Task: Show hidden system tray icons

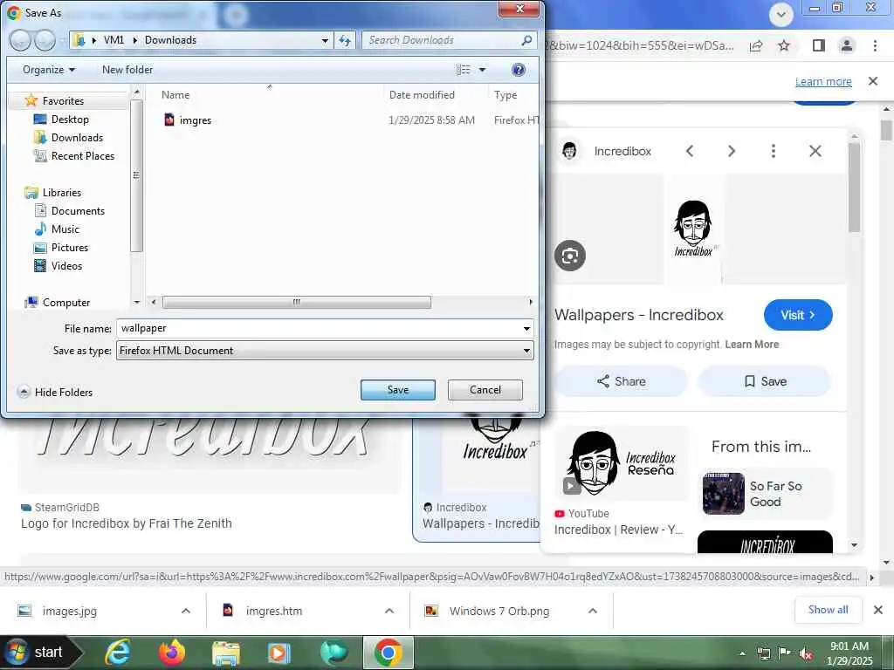Action: pos(742,654)
